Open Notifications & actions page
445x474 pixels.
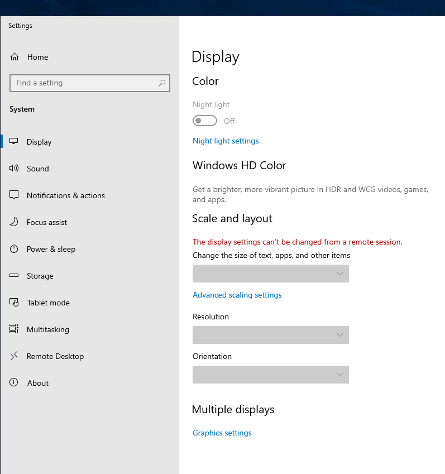point(90,195)
